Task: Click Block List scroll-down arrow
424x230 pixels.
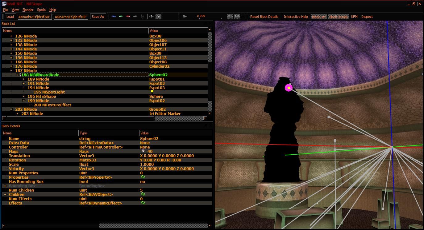Action: 210,113
